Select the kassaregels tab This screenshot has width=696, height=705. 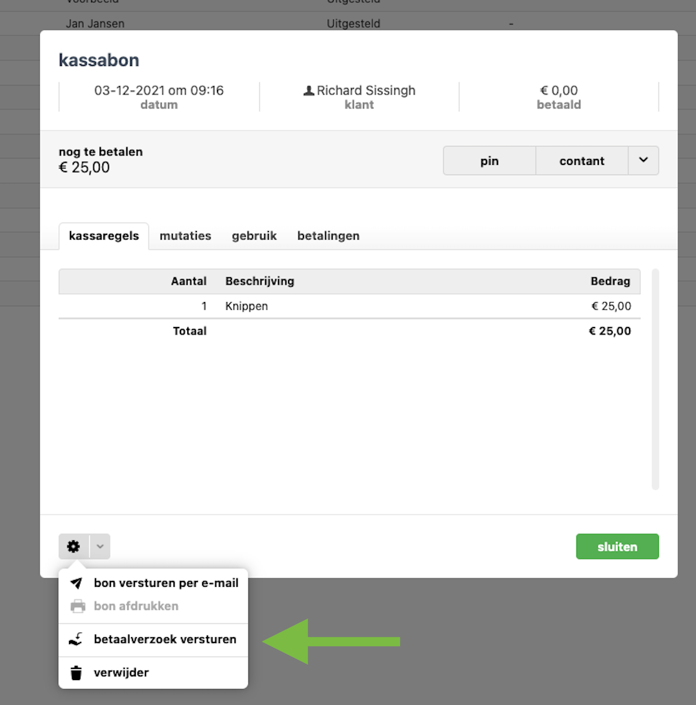pos(104,236)
